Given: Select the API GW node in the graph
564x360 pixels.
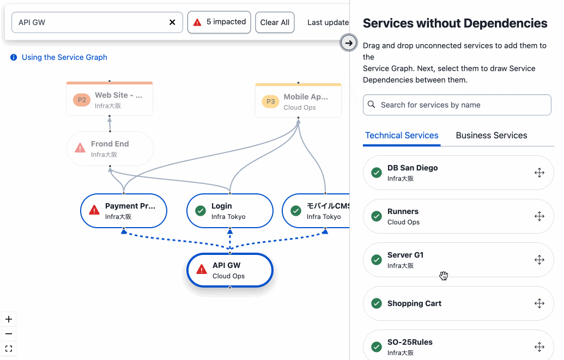Looking at the screenshot, I should (229, 270).
